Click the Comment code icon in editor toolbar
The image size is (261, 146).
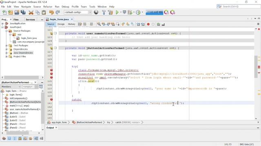point(159,24)
